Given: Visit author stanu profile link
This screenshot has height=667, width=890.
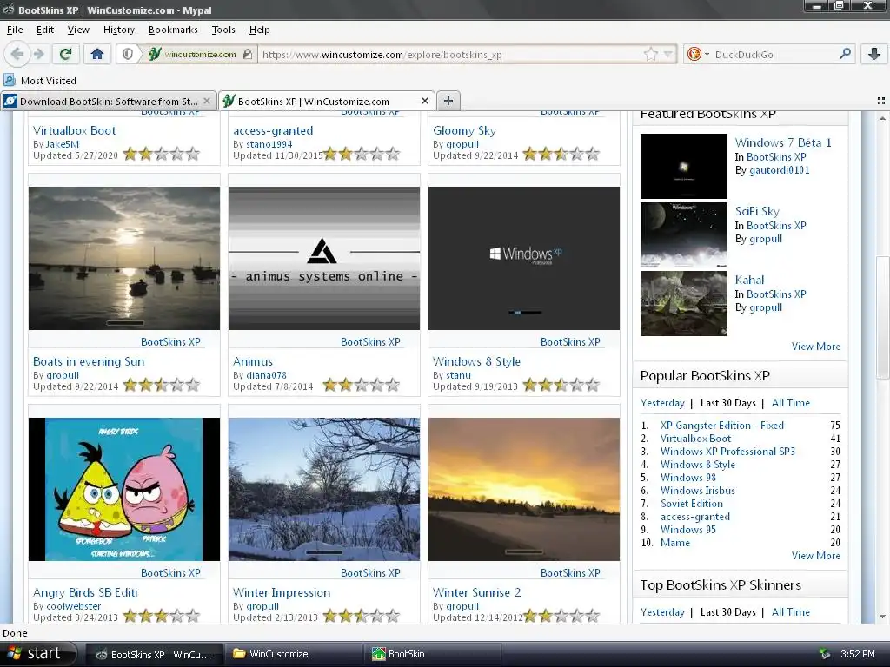Looking at the screenshot, I should [459, 375].
